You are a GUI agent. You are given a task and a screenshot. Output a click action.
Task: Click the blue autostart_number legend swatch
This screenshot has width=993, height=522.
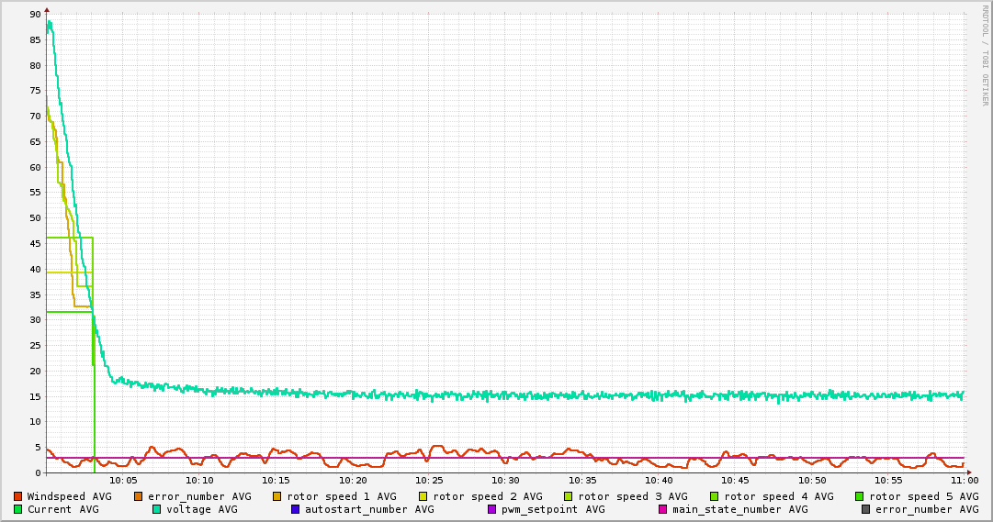click(296, 509)
